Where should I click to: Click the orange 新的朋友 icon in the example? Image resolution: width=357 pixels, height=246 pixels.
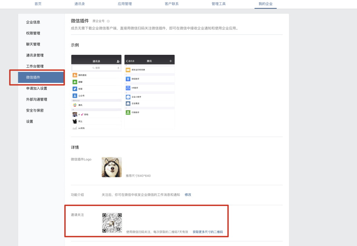coord(75,75)
